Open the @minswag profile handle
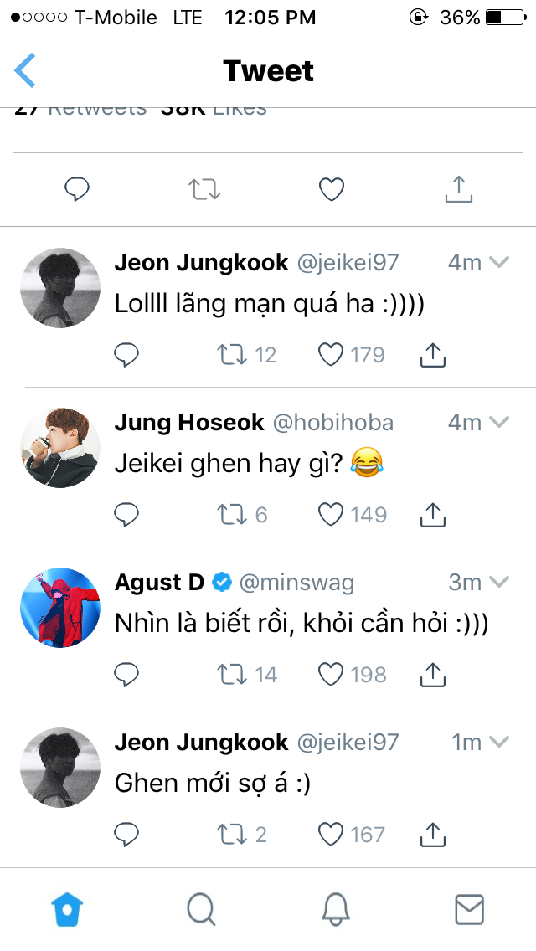The image size is (536, 951). point(296,583)
